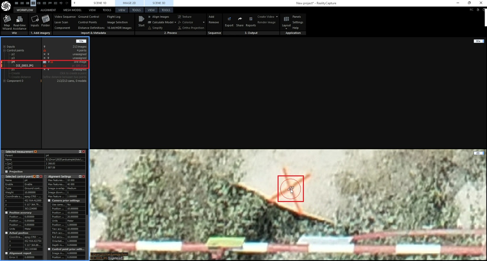Open the MESH MODEL ribbon tab
The image size is (487, 261).
coord(72,10)
